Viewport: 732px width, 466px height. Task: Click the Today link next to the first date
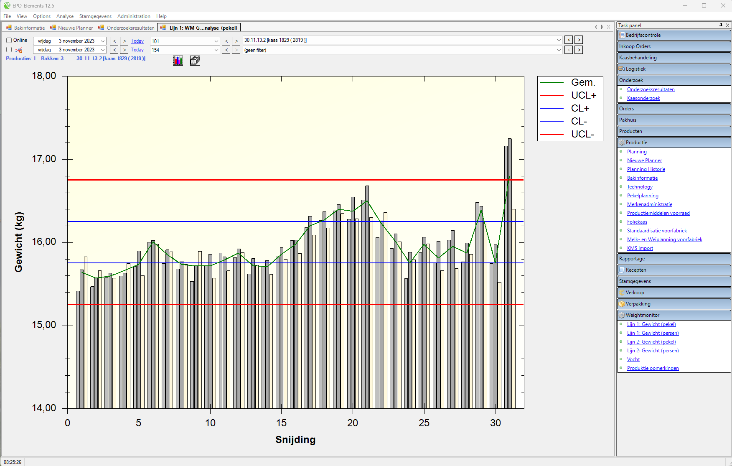pos(137,41)
